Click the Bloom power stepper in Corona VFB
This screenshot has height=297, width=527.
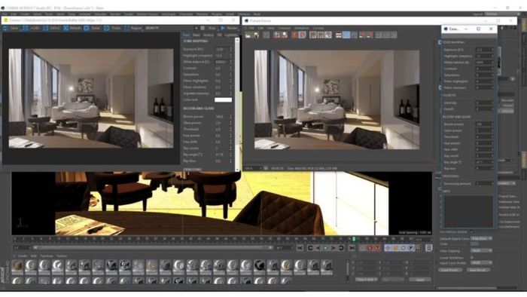click(x=230, y=117)
